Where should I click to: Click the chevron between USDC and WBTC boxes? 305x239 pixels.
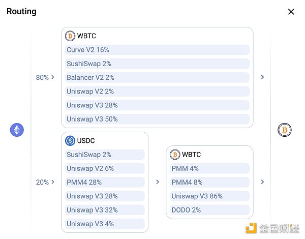[x=158, y=182]
